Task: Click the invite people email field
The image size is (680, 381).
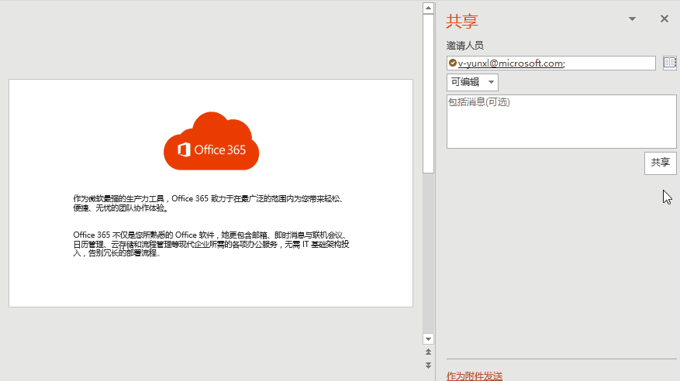Action: tap(551, 63)
